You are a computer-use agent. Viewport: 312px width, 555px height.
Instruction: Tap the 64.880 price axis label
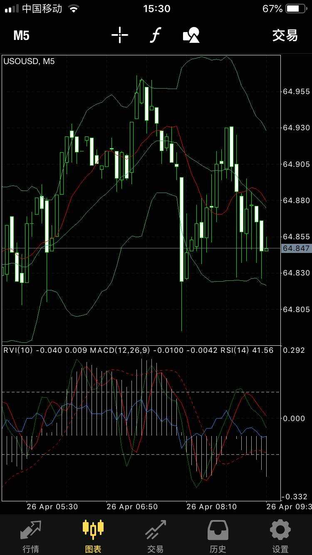point(296,201)
